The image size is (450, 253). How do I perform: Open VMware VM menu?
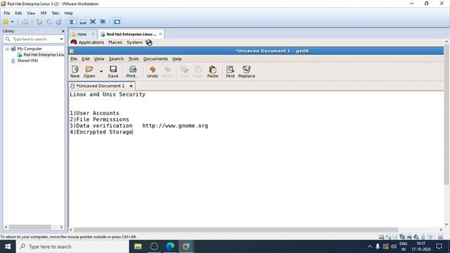coord(44,13)
